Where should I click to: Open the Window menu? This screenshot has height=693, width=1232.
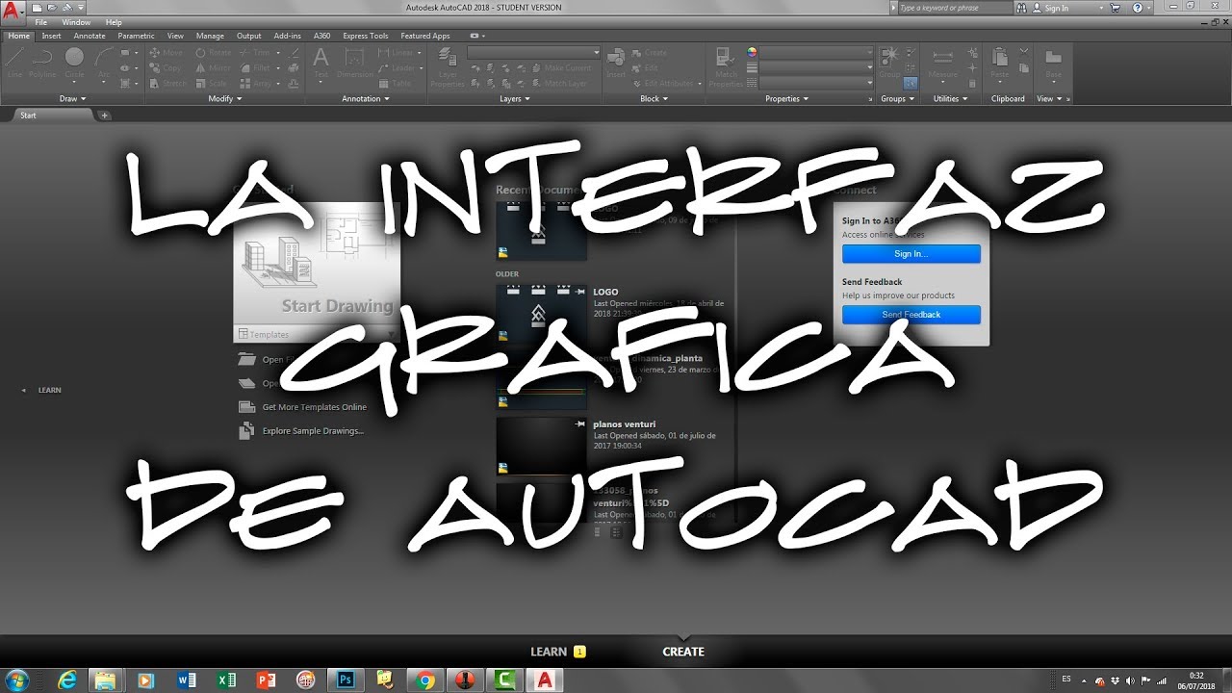76,22
